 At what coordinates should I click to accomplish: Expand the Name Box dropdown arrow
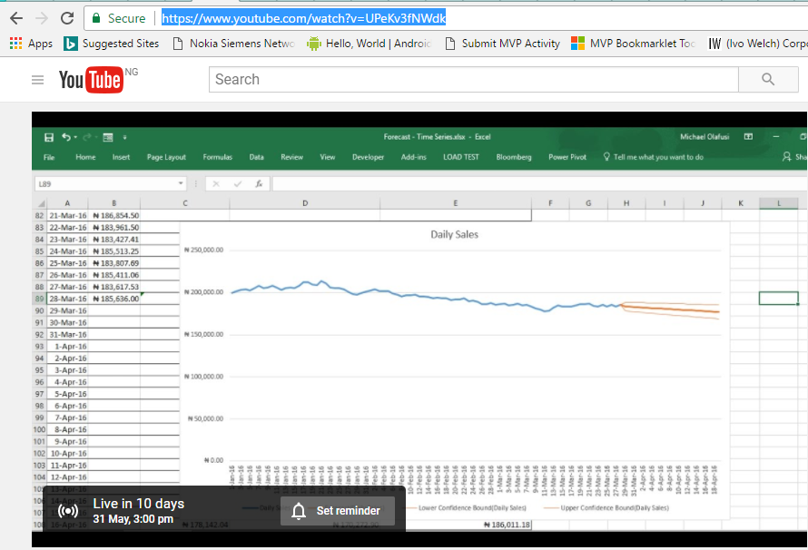point(181,183)
